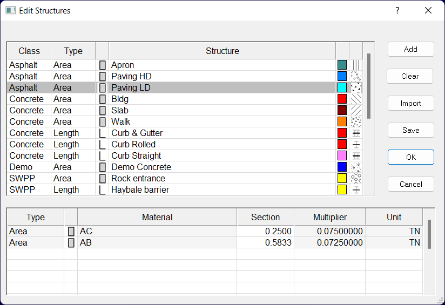Click the line style icon for Haybale barrier

tap(356, 190)
